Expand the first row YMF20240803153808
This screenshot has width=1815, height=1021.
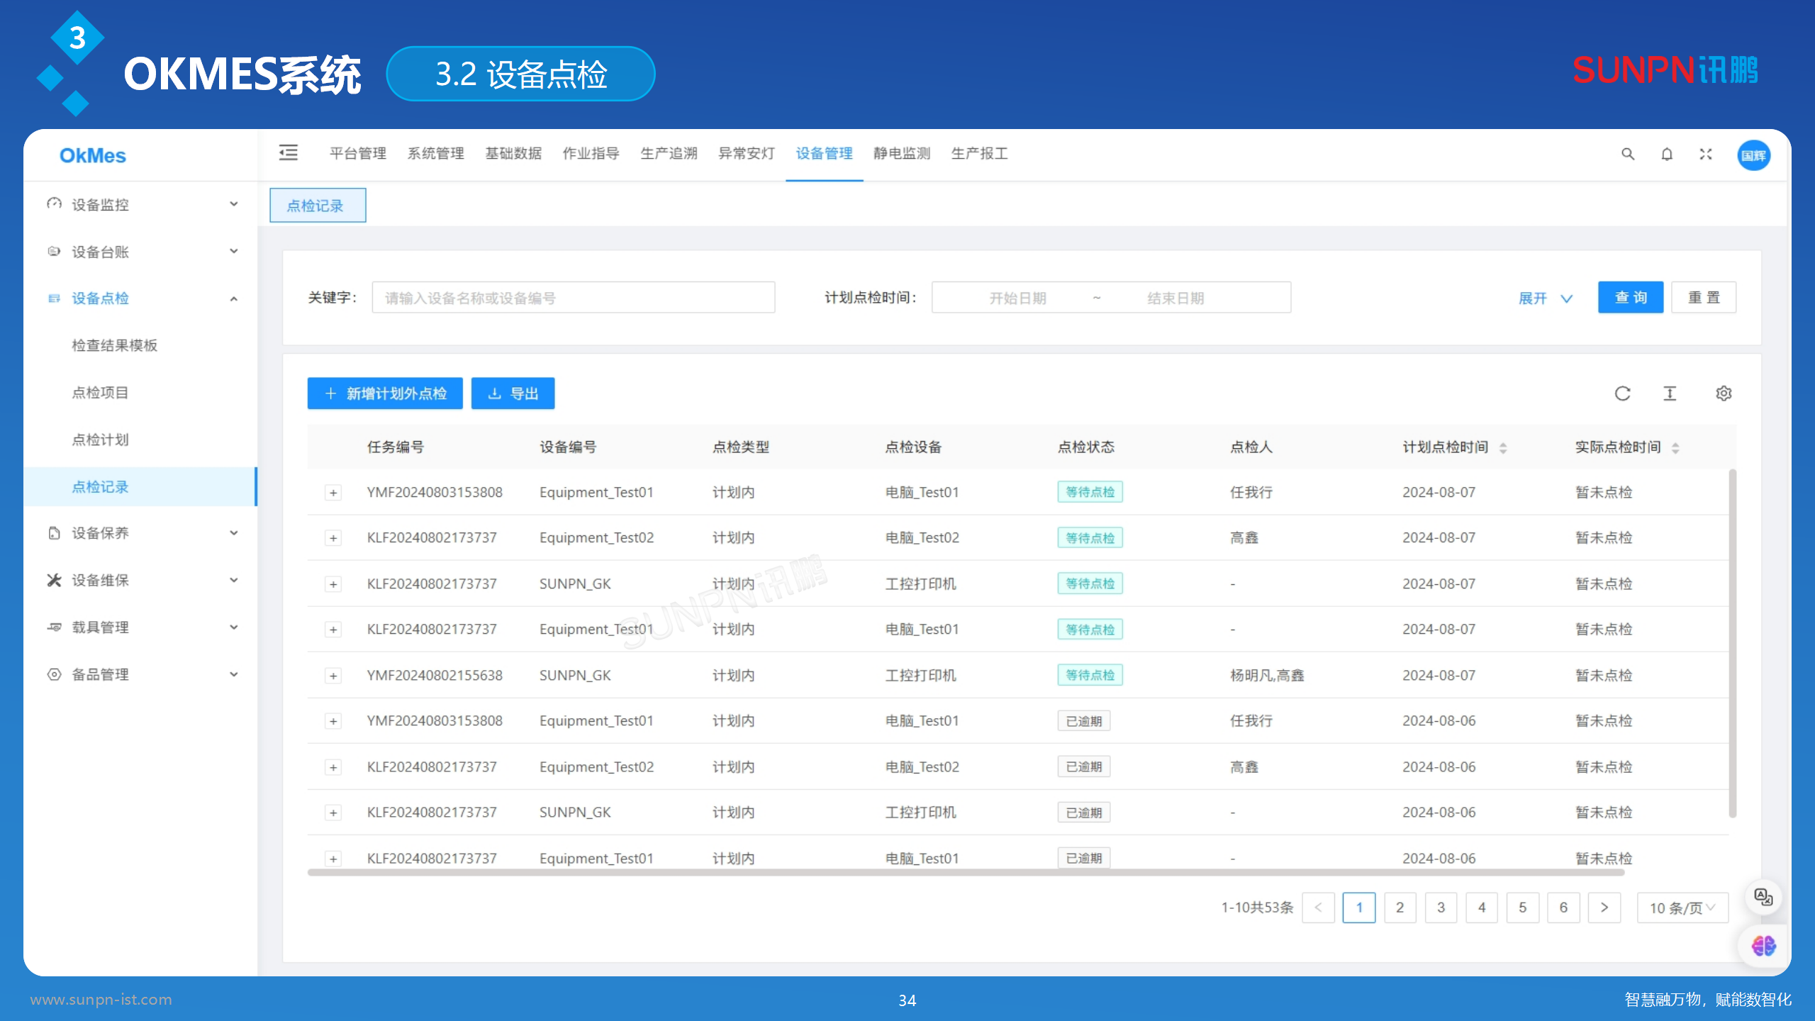coord(333,493)
